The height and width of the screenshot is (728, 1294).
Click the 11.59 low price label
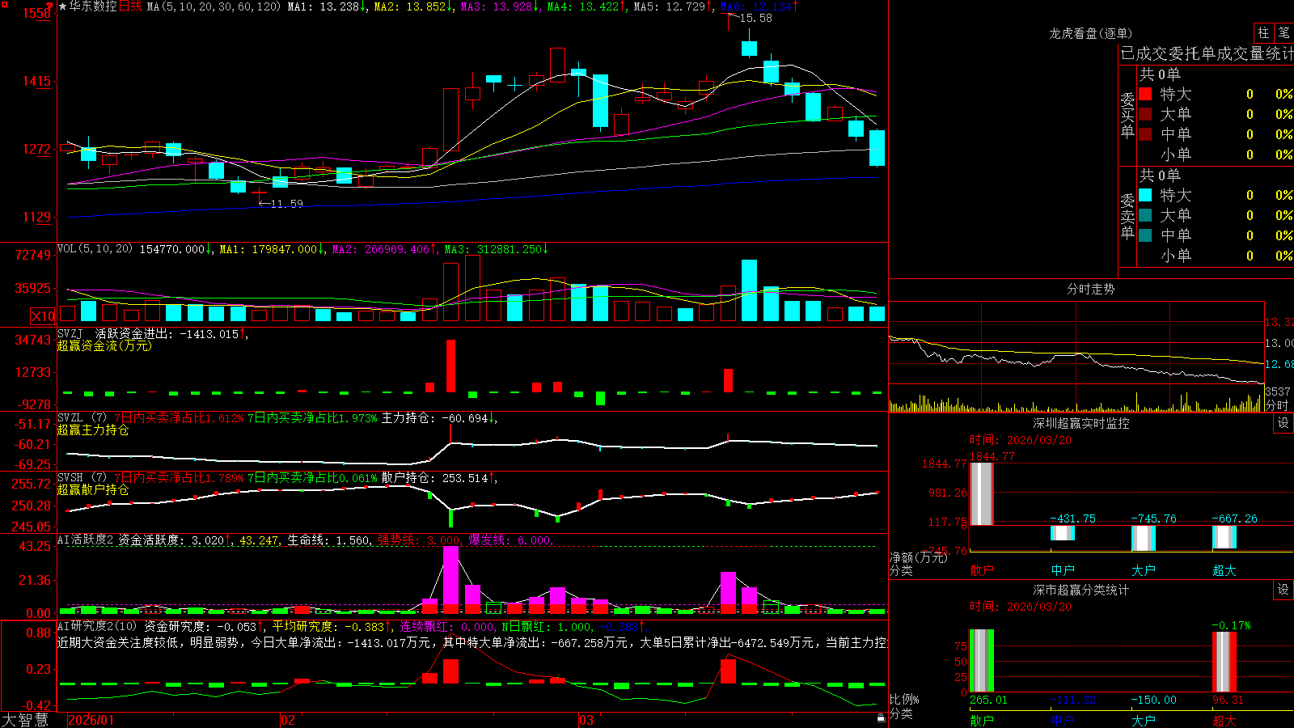tap(286, 204)
